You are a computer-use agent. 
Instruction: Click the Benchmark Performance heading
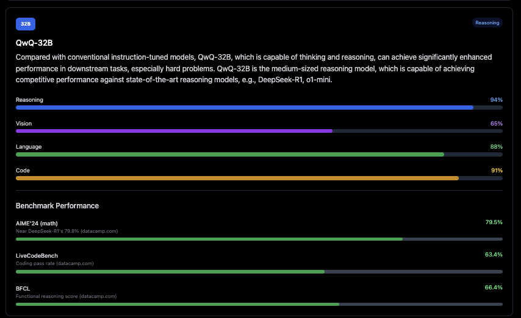[x=57, y=206]
